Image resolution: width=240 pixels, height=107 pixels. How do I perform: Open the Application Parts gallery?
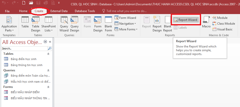click(9, 24)
